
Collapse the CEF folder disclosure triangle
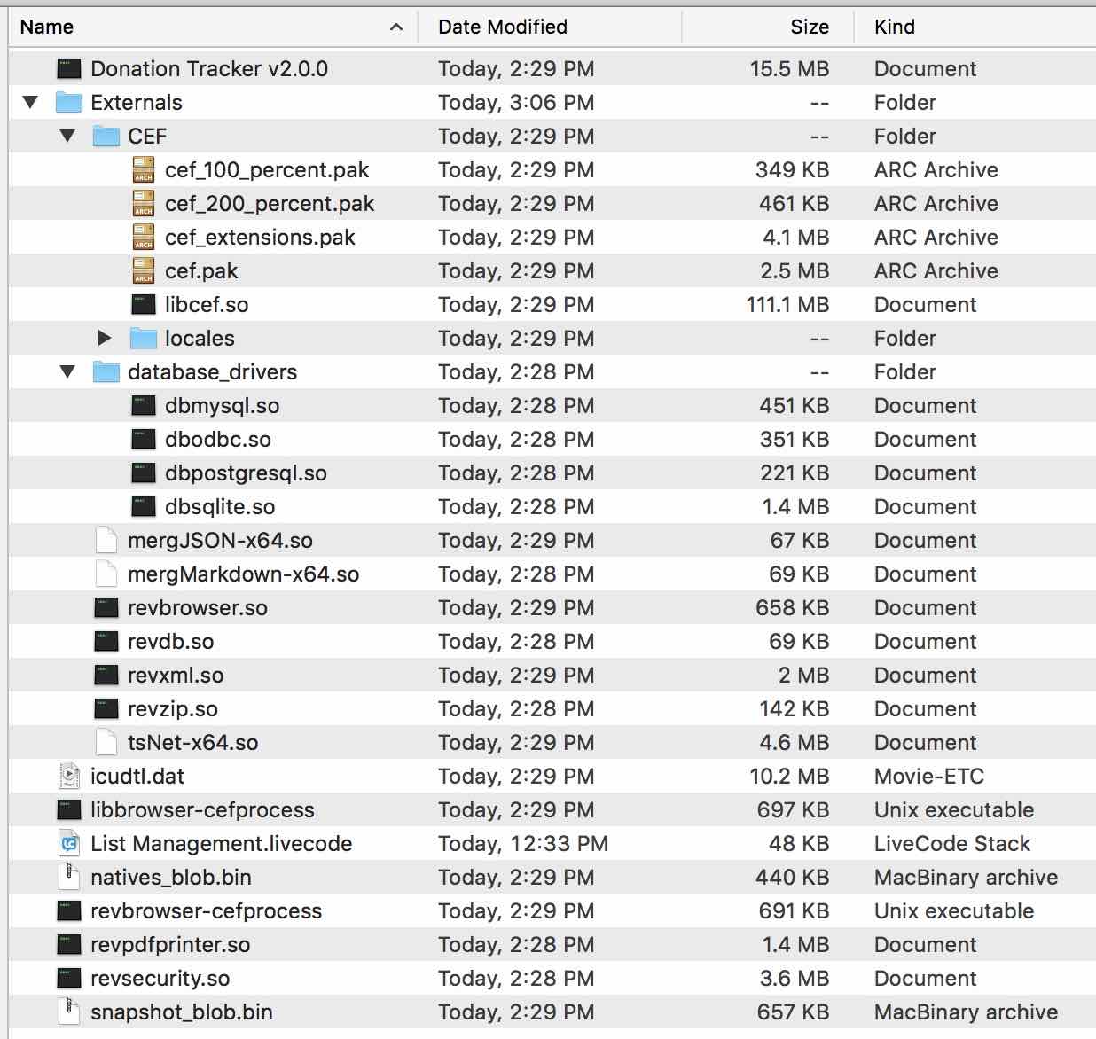click(x=67, y=137)
